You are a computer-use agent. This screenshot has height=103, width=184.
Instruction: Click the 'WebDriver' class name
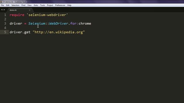59,23
